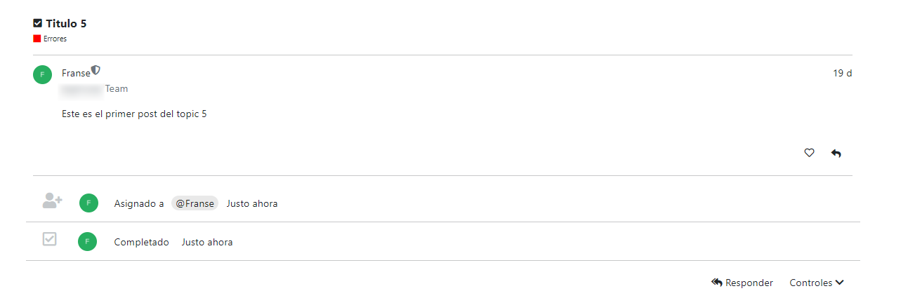The image size is (915, 298).
Task: Click the green F avatar of the first post
Action: tap(43, 74)
